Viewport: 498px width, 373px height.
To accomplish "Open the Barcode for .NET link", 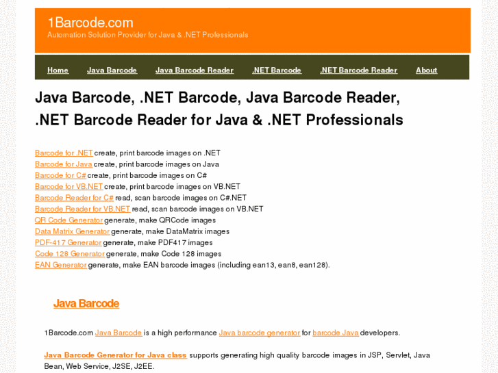I will click(64, 153).
